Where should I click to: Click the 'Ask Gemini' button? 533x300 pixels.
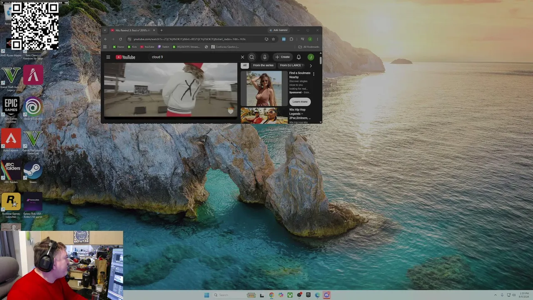pyautogui.click(x=278, y=30)
